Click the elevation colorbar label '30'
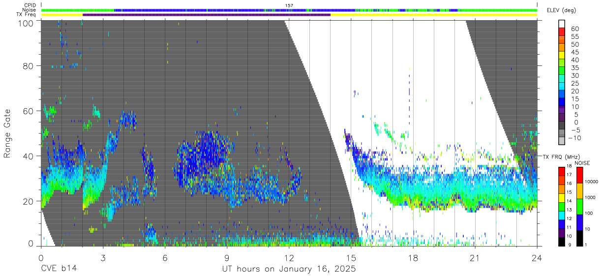The height and width of the screenshot is (279, 604). pos(575,76)
